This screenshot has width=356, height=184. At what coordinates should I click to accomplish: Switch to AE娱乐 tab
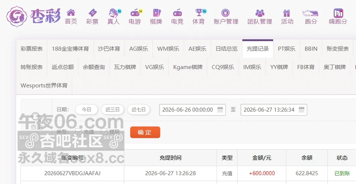(197, 48)
